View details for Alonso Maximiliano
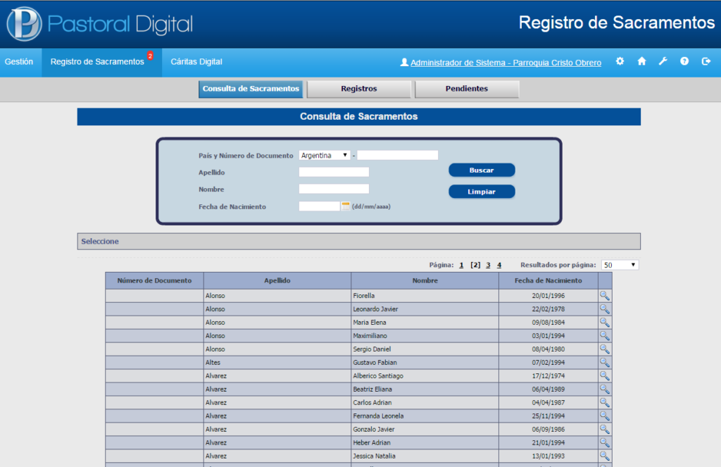 (x=605, y=335)
